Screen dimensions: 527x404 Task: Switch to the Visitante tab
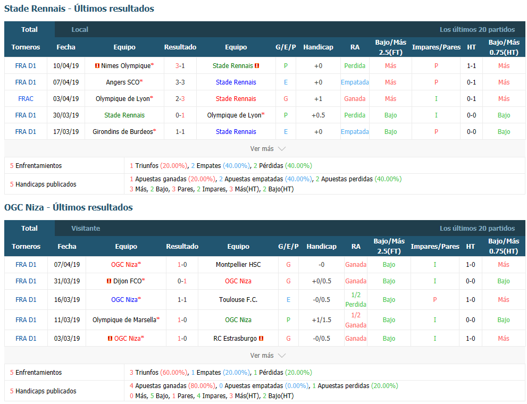tap(86, 229)
